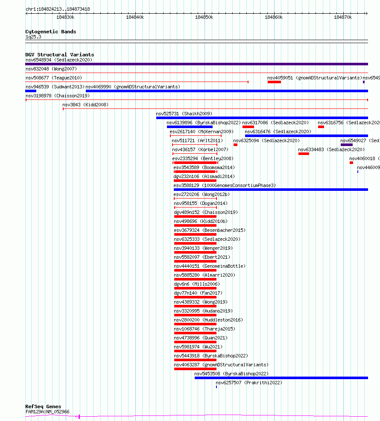
Task: Click nsv4440151 (GenomeinaBottle) label
Action: pos(210,266)
